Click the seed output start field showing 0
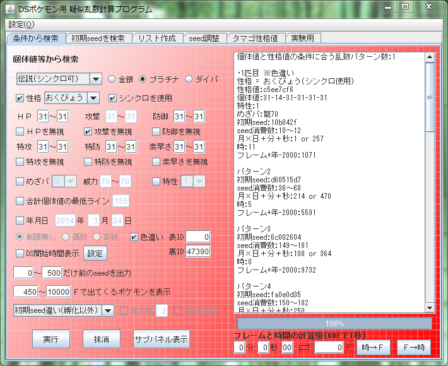This screenshot has height=366, width=448. click(24, 273)
